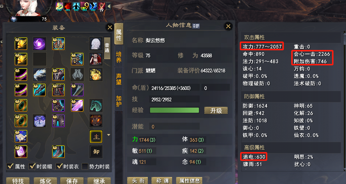The image size is (346, 184).
Task: Click the white wolf pet icon
Action: click(x=39, y=121)
